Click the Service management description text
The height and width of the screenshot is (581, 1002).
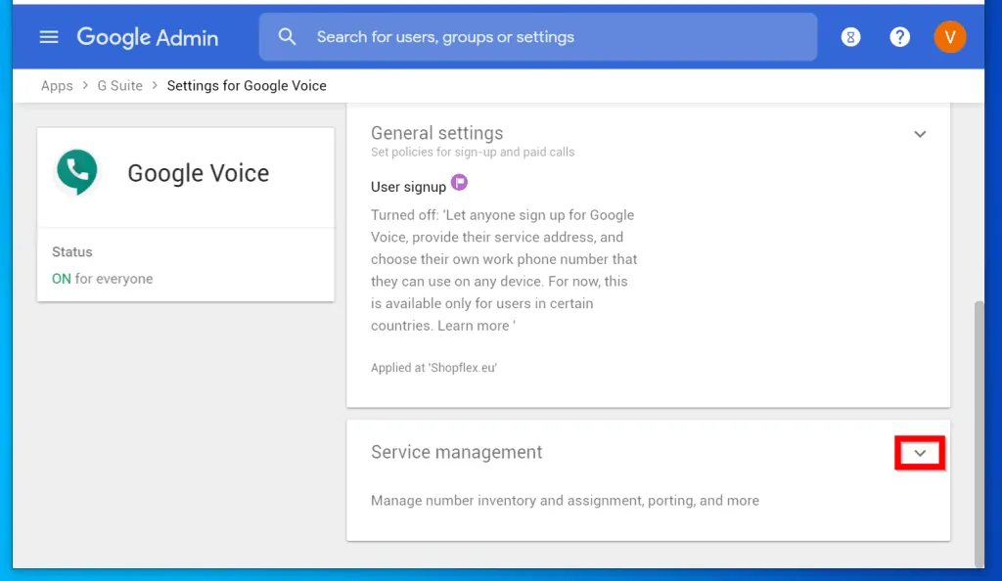565,501
